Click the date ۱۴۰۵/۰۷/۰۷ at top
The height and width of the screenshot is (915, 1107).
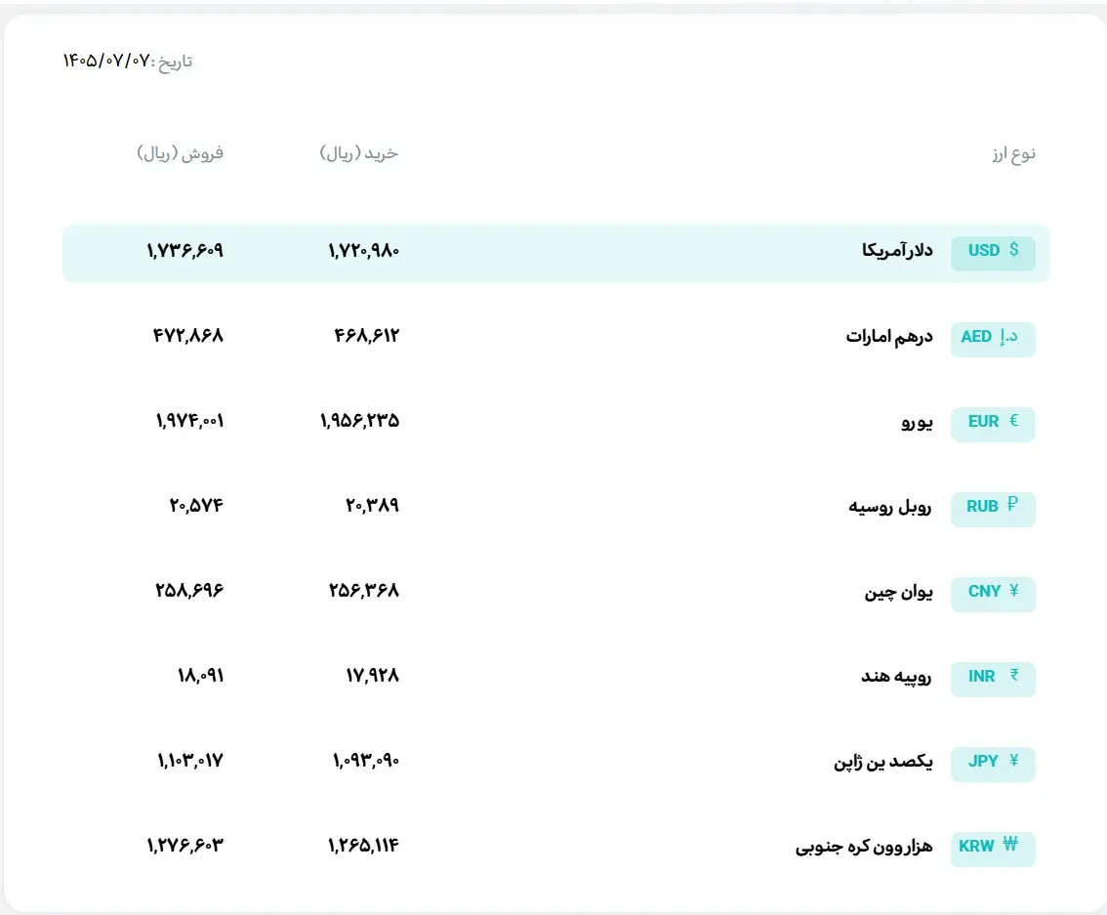[x=107, y=61]
